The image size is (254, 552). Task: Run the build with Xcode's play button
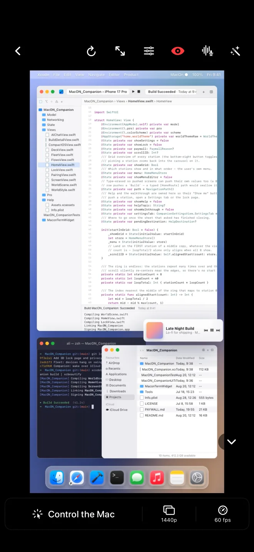point(133,92)
